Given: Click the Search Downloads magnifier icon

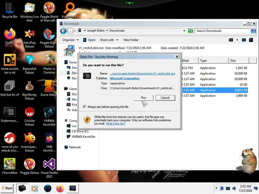Looking at the screenshot, I should (x=253, y=31).
